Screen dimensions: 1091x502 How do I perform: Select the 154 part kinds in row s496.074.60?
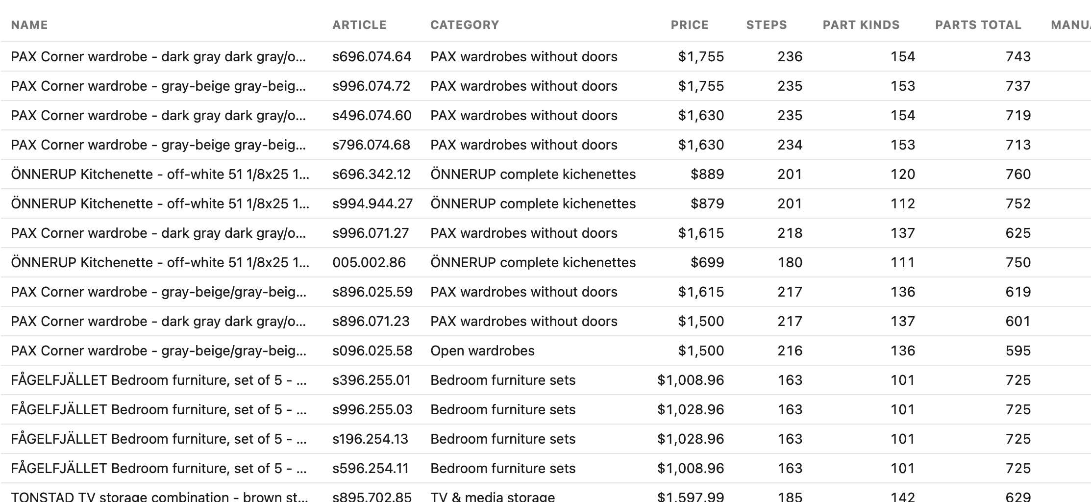[903, 116]
